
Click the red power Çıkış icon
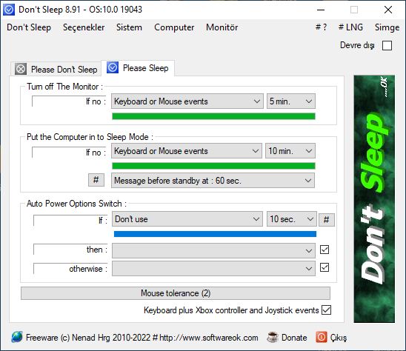[x=322, y=337]
